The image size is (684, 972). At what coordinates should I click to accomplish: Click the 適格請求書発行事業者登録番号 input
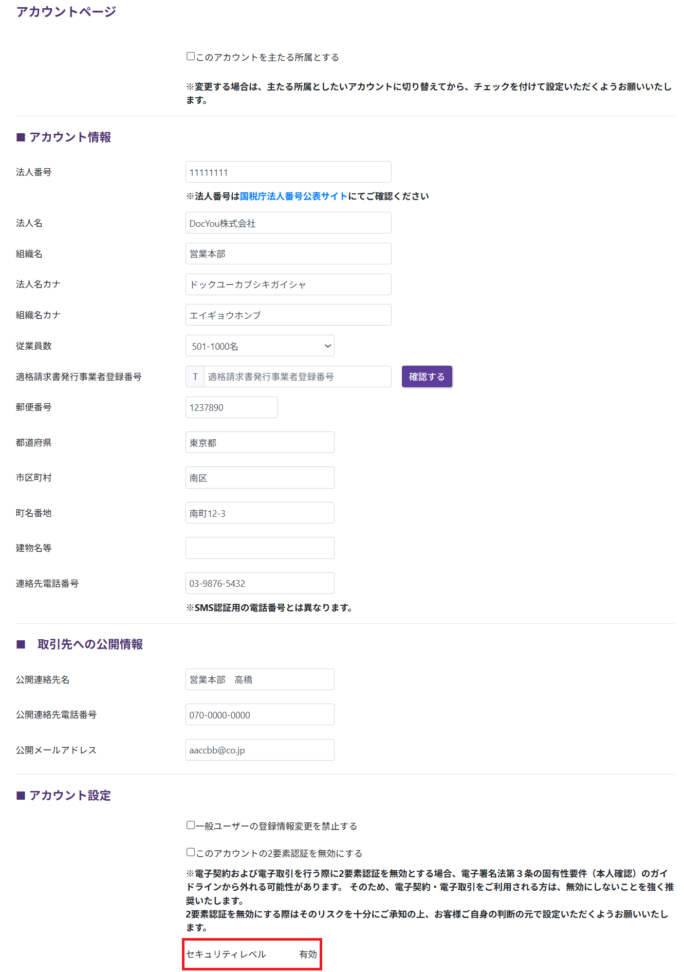297,377
